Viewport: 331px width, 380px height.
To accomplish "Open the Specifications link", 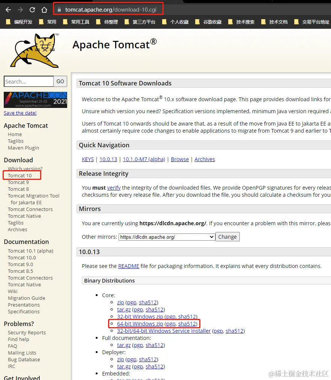I will point(24,312).
